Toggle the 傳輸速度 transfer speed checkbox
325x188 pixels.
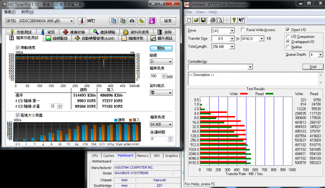click(18, 48)
